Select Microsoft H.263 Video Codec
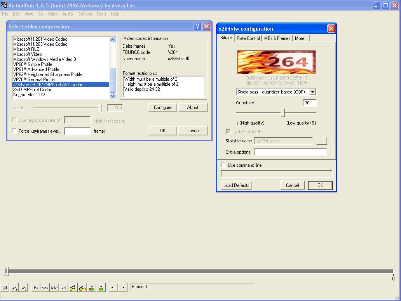The height and width of the screenshot is (301, 401). [x=61, y=44]
